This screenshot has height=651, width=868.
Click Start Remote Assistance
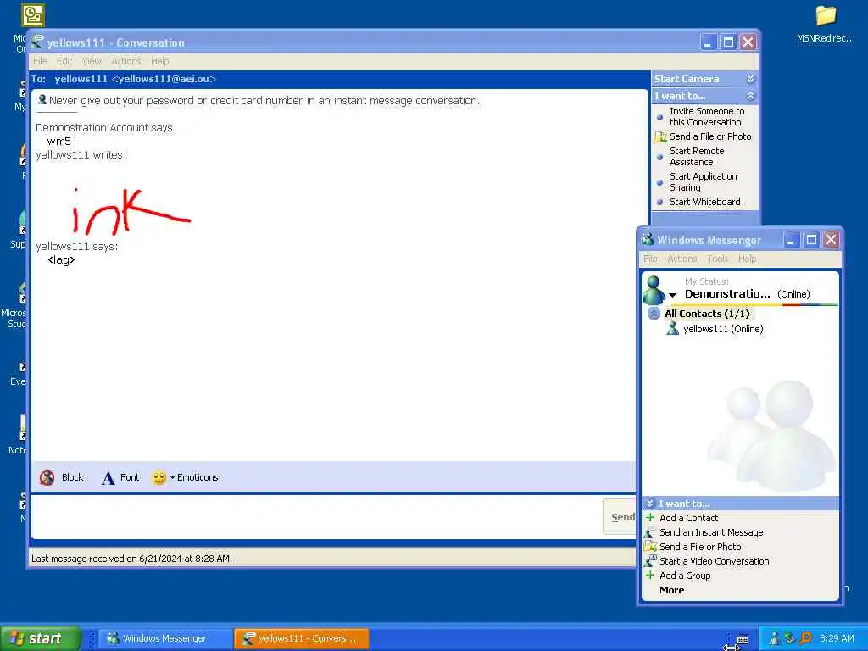click(x=697, y=157)
